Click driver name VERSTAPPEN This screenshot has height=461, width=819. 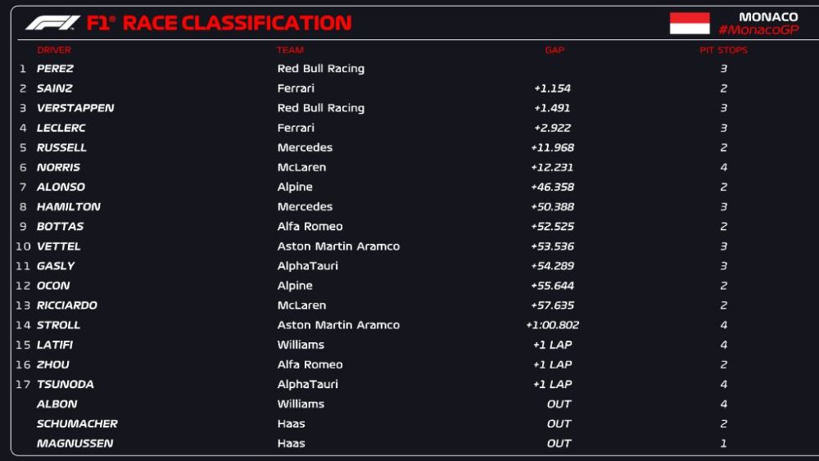pyautogui.click(x=75, y=108)
